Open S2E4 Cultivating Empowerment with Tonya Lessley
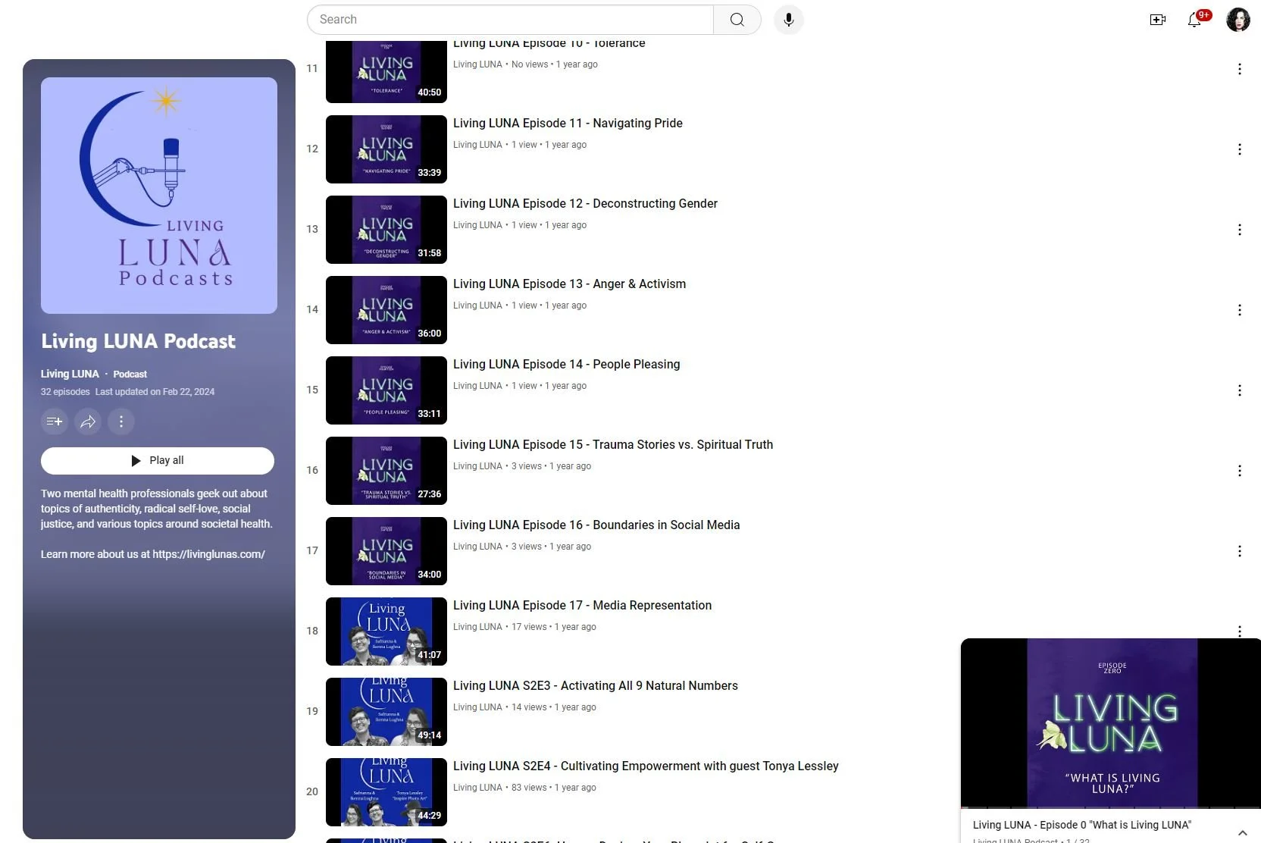The image size is (1261, 843). 646,766
